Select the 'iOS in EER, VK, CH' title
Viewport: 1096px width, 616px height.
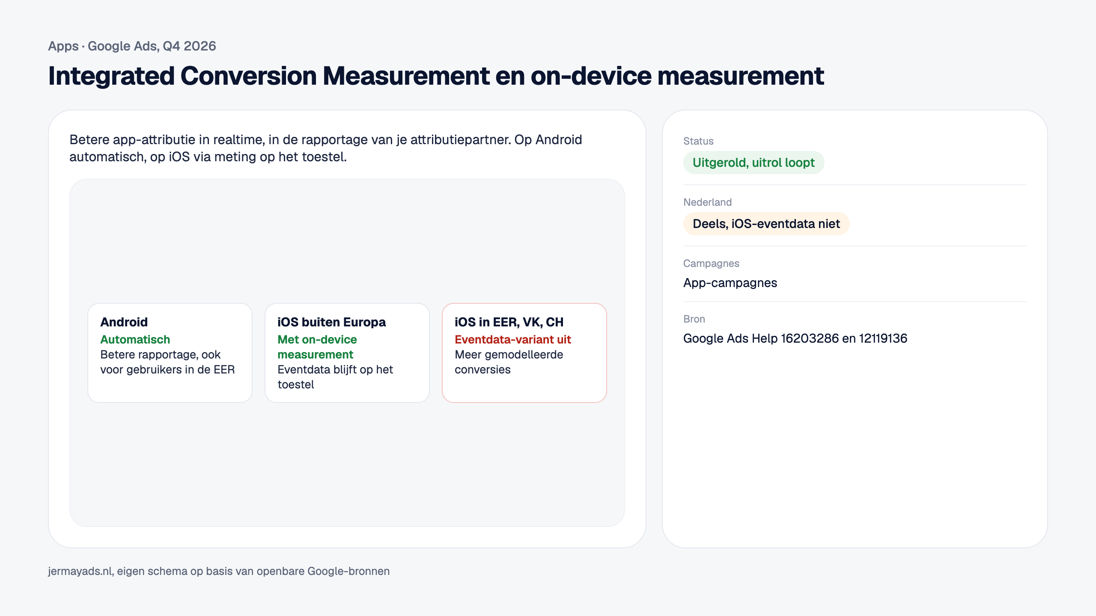509,322
